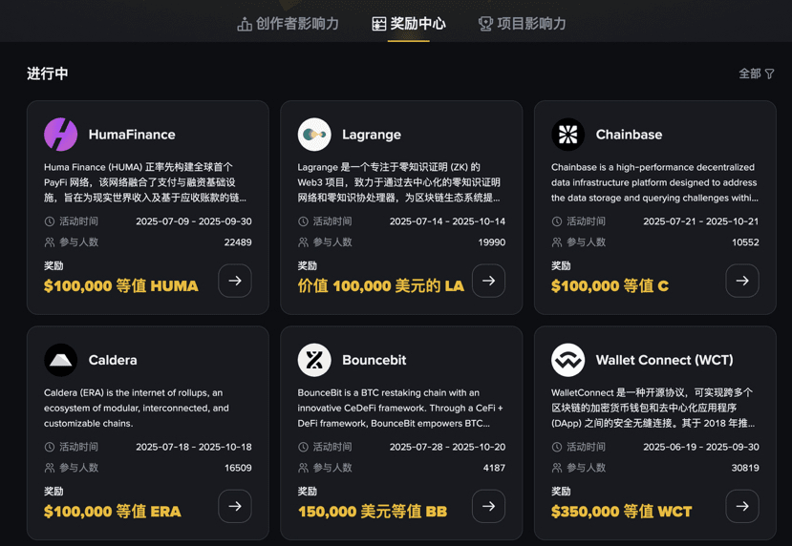792x546 pixels.
Task: Click the HumaFinance purple logo icon
Action: click(60, 135)
